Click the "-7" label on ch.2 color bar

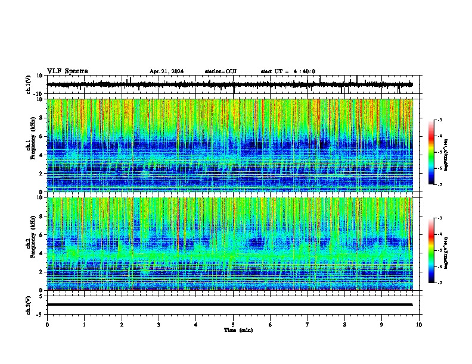pyautogui.click(x=439, y=283)
